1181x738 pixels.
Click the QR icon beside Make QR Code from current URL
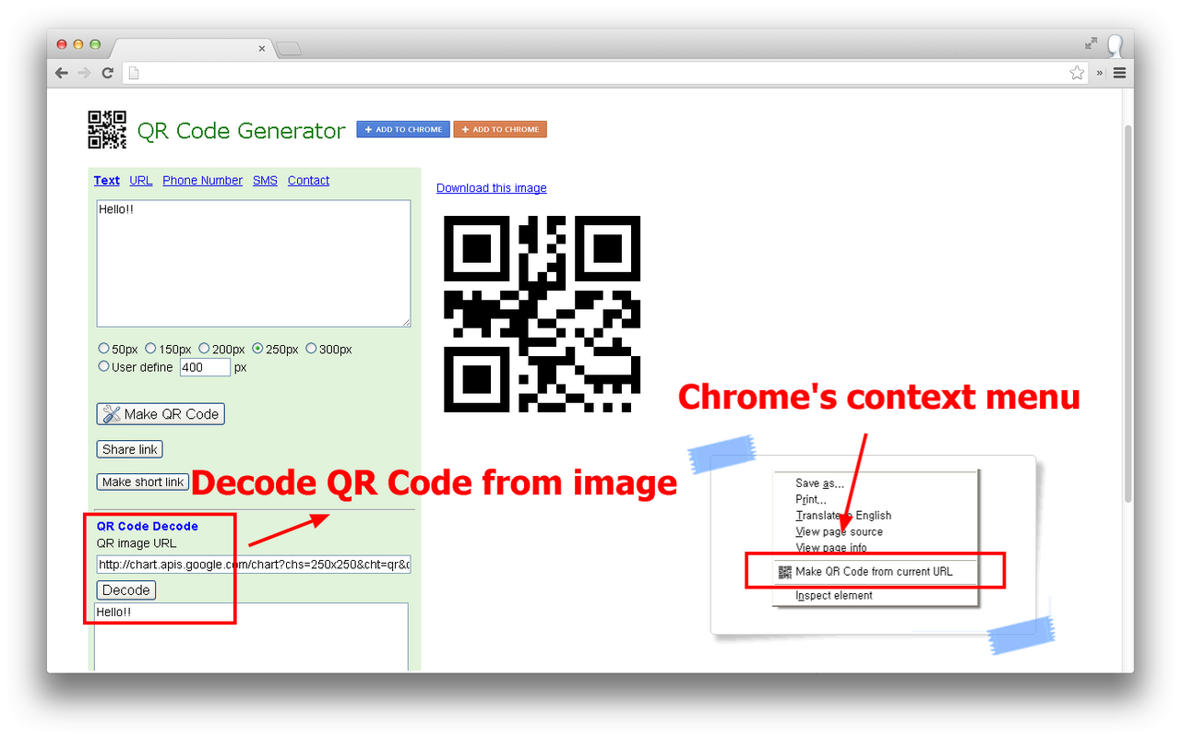click(x=785, y=572)
